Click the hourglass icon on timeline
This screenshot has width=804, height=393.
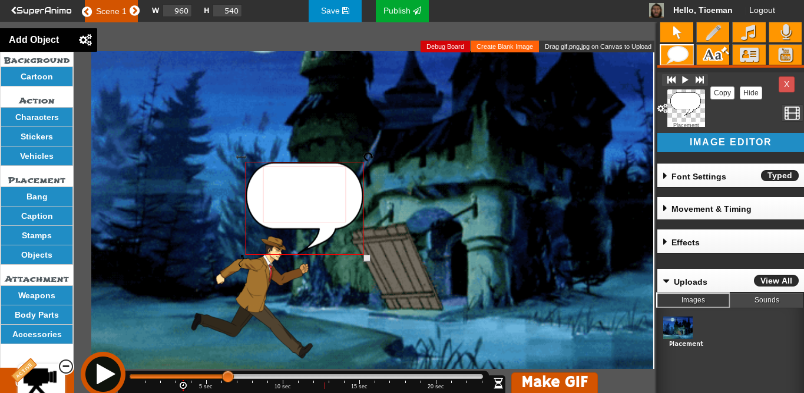click(x=498, y=383)
